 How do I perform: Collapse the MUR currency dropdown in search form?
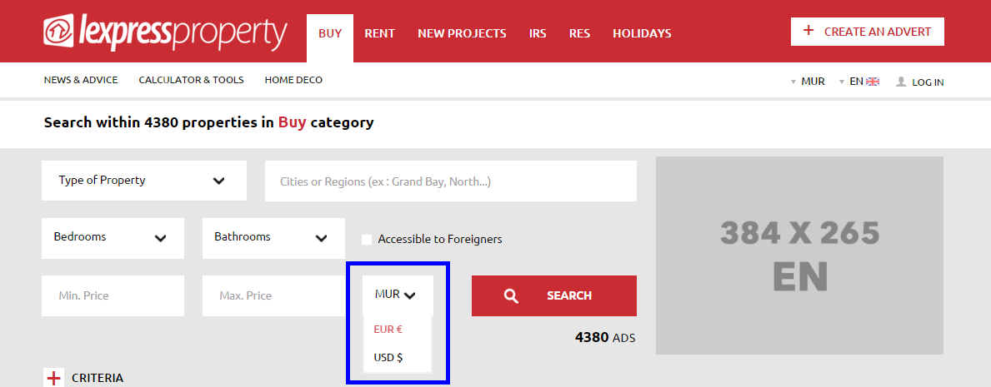tap(398, 295)
